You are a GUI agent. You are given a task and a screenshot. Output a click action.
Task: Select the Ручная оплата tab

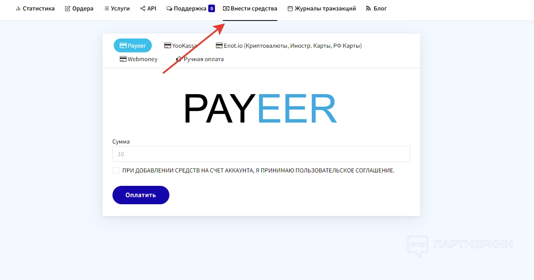point(199,59)
